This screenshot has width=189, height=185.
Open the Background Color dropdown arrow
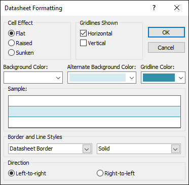coord(58,78)
